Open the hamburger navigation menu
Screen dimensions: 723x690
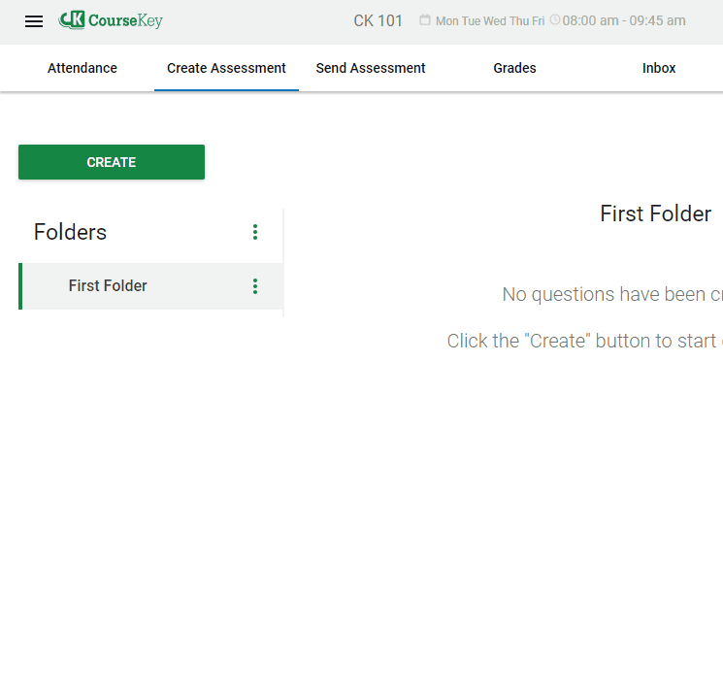pos(34,21)
